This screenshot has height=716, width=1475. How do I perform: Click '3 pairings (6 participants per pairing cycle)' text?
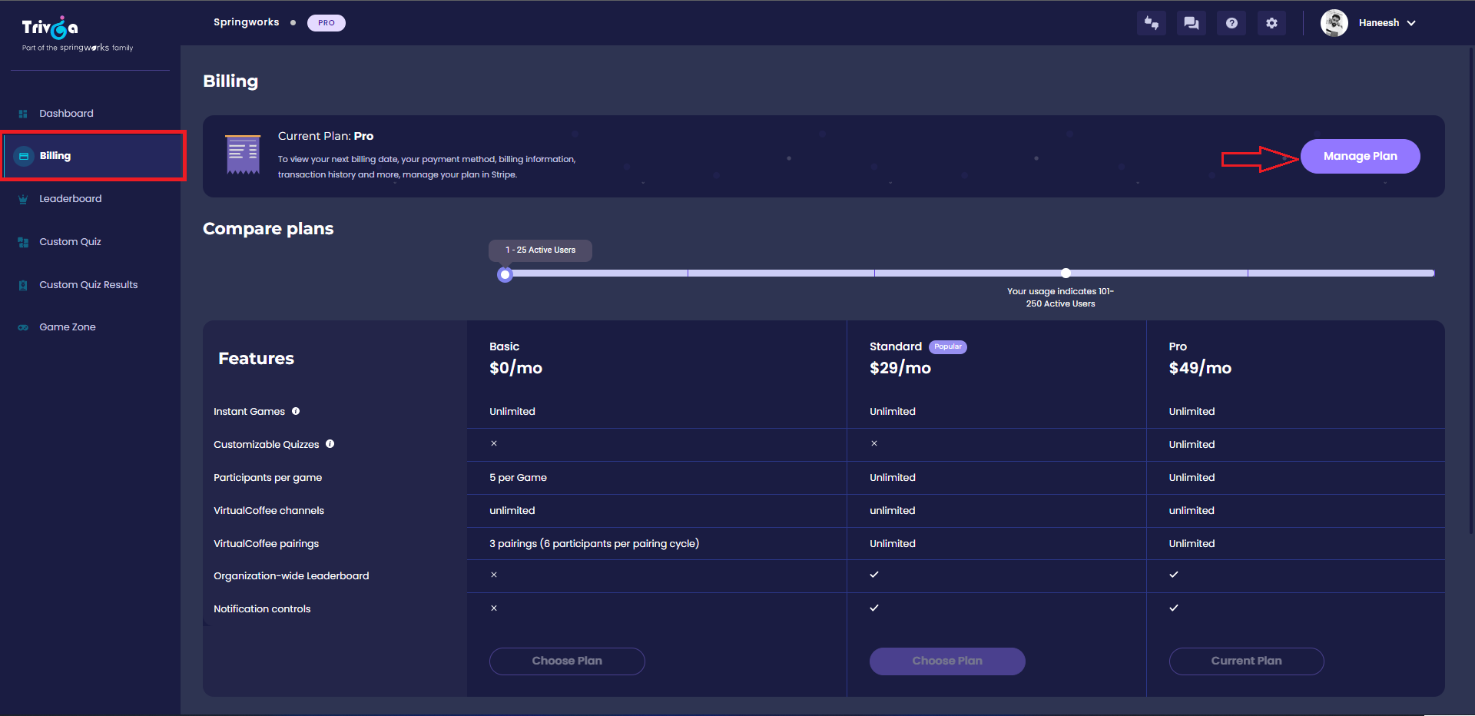594,544
